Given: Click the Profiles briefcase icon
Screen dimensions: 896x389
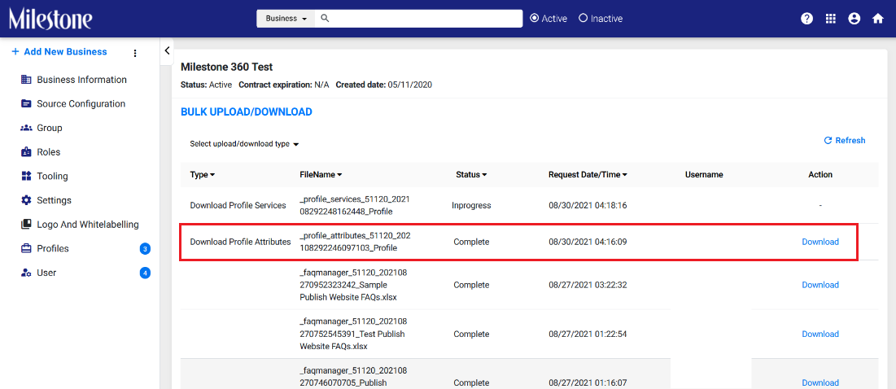Looking at the screenshot, I should pos(26,248).
